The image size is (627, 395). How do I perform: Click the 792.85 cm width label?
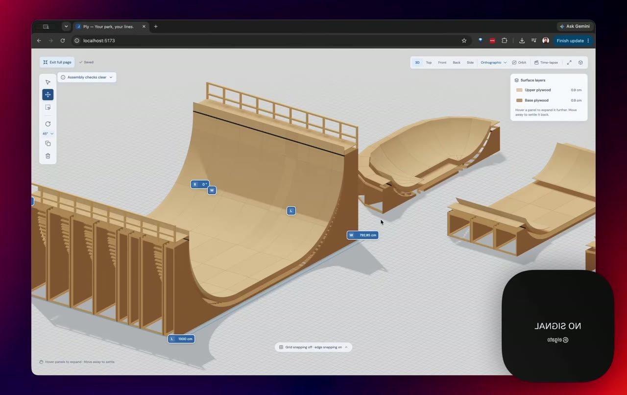coord(362,235)
